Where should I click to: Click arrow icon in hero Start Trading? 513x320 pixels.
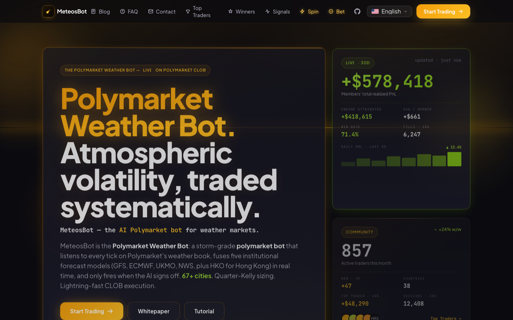110,311
